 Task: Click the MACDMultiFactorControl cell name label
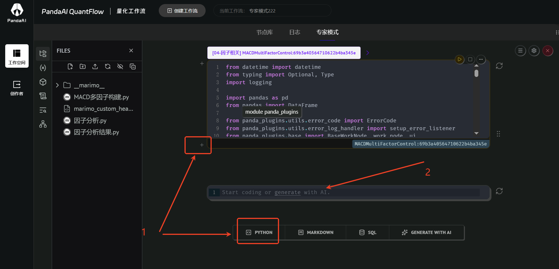pos(420,144)
